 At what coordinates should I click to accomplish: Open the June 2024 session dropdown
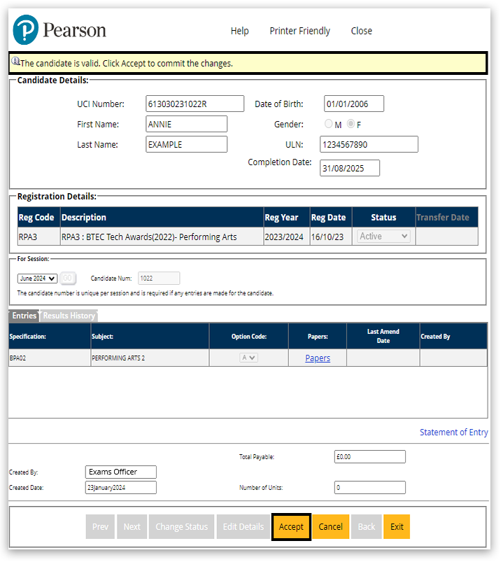pyautogui.click(x=37, y=279)
